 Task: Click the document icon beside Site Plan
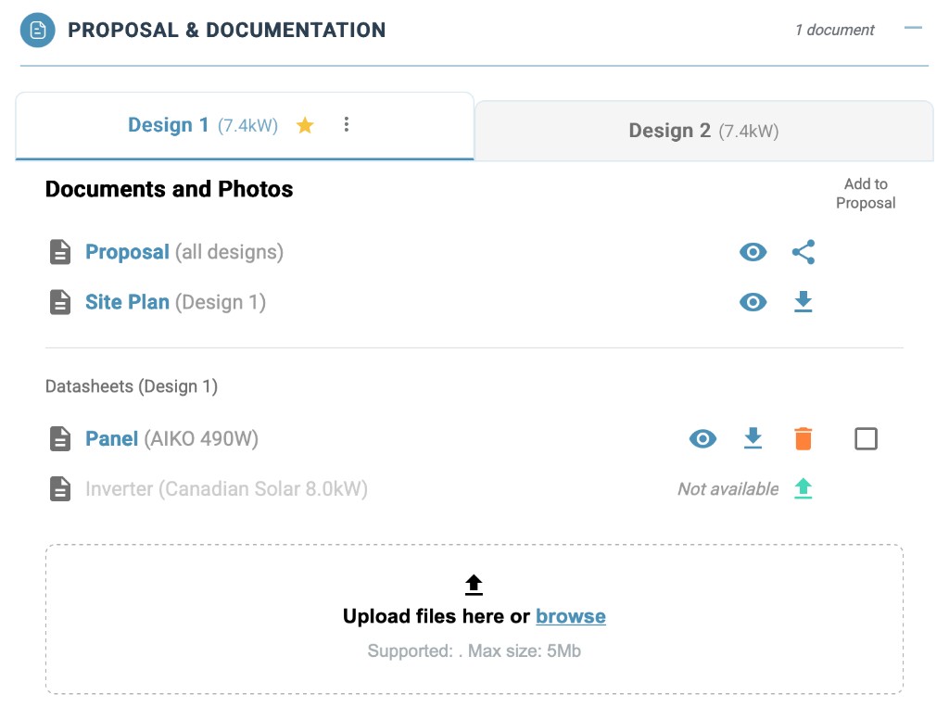pos(60,302)
